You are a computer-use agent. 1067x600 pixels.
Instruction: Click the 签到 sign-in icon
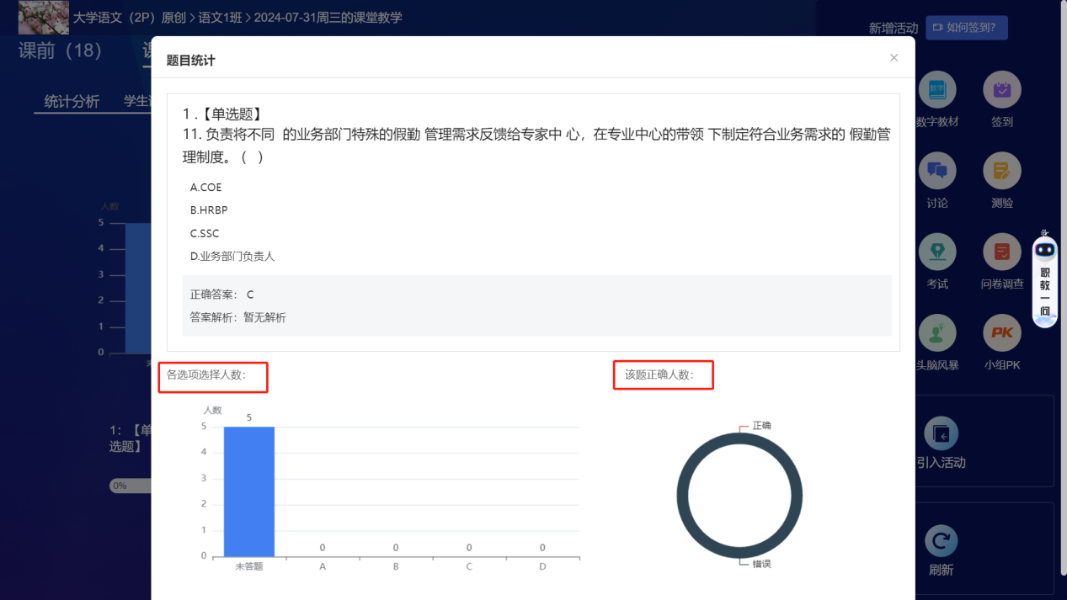pos(1001,90)
